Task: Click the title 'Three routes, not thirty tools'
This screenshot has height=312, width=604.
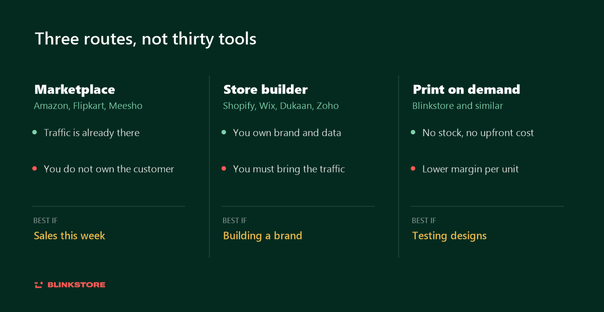Action: (x=145, y=39)
